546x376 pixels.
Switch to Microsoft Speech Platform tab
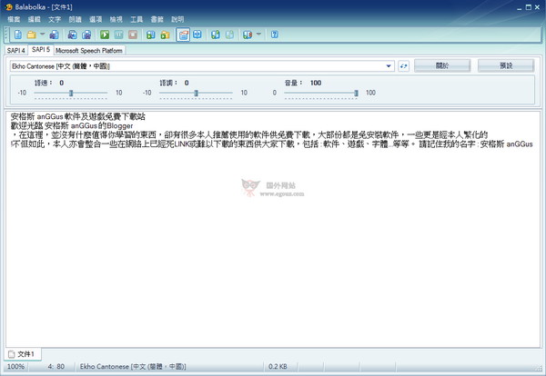point(89,50)
